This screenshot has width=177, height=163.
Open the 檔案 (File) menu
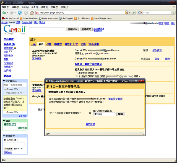[6, 7]
